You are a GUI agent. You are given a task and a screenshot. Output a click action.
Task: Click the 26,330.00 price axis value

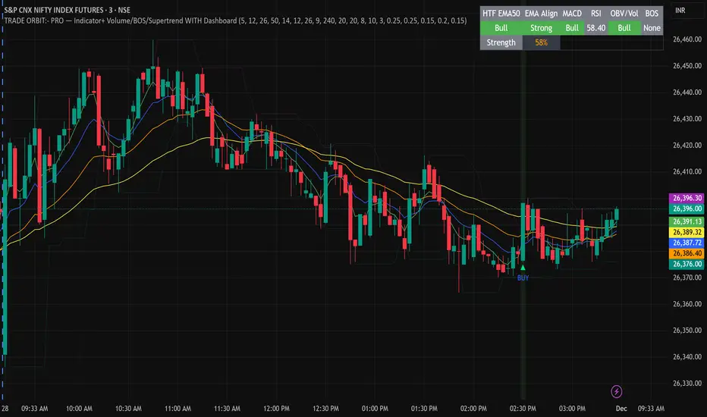[x=687, y=383]
